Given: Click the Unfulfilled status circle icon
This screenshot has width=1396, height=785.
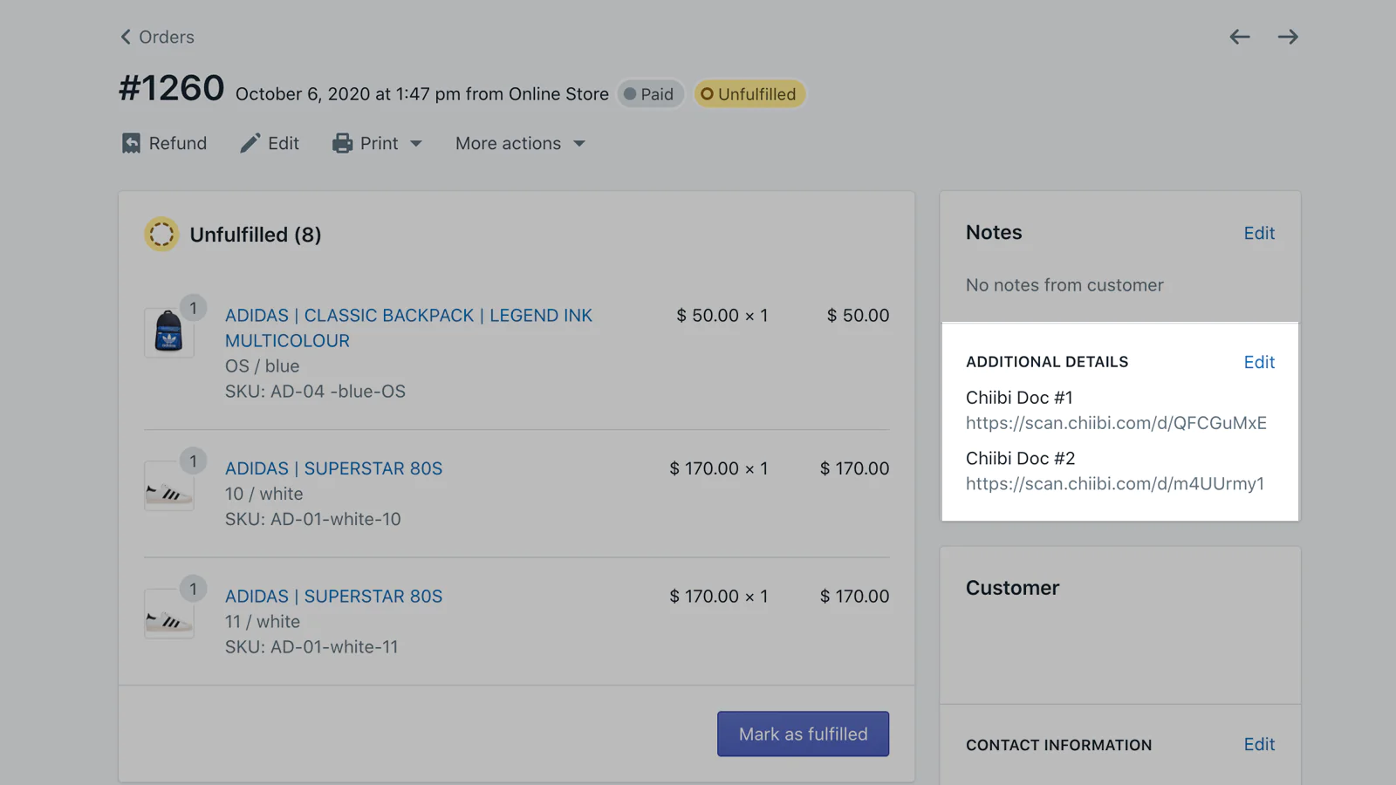Looking at the screenshot, I should 161,235.
